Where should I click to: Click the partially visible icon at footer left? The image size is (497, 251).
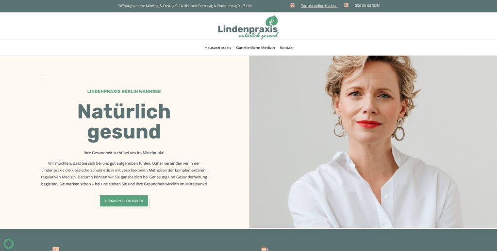[x=55, y=249]
